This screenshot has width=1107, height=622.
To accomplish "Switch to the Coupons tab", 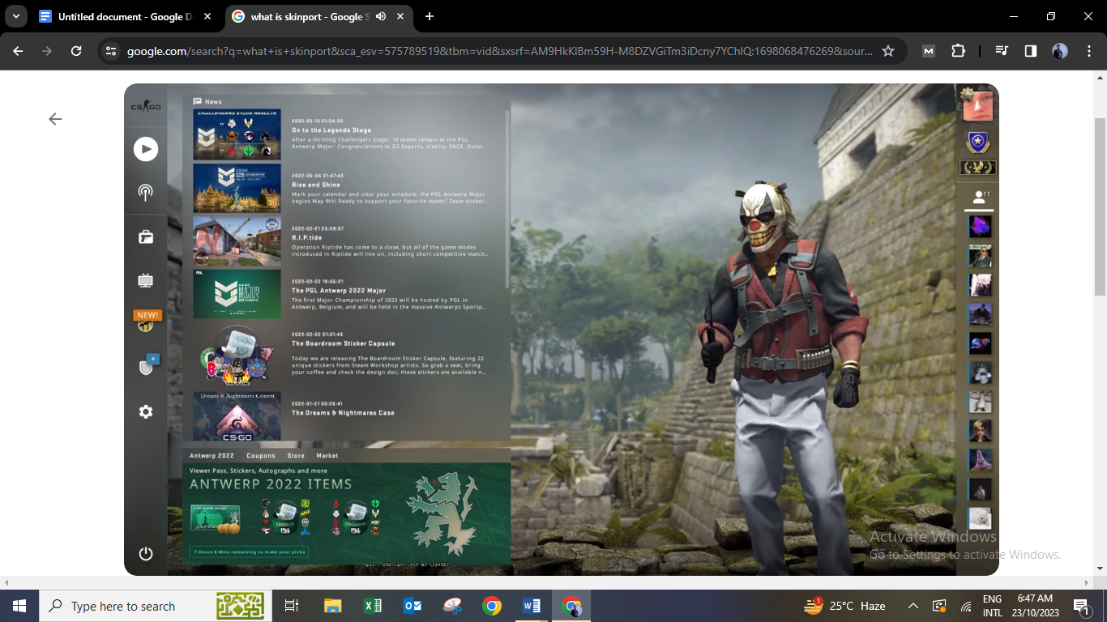I will (261, 456).
